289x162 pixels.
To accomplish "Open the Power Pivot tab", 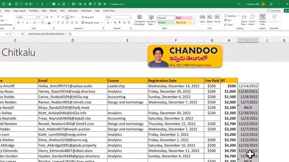I will [x=109, y=11].
